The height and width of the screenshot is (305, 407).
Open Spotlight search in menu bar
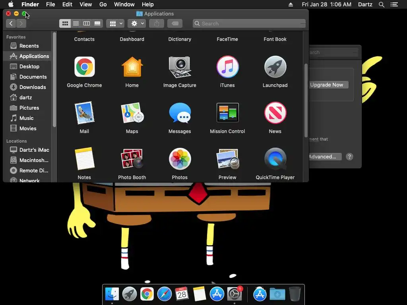381,4
